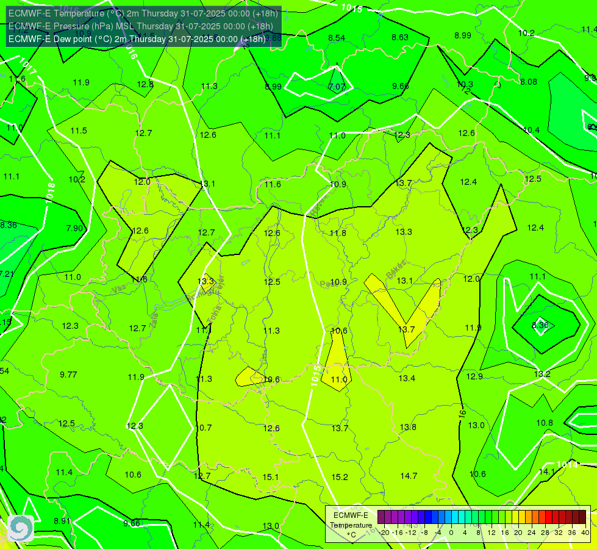
Task: Click the Vas county label
Action: click(118, 290)
